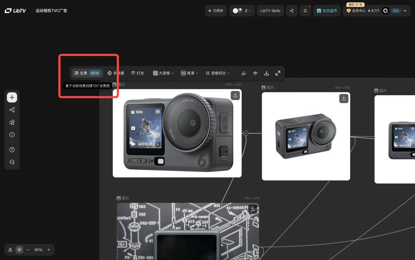Click the 团队 team tag
This screenshot has height=260, width=415.
[x=396, y=11]
